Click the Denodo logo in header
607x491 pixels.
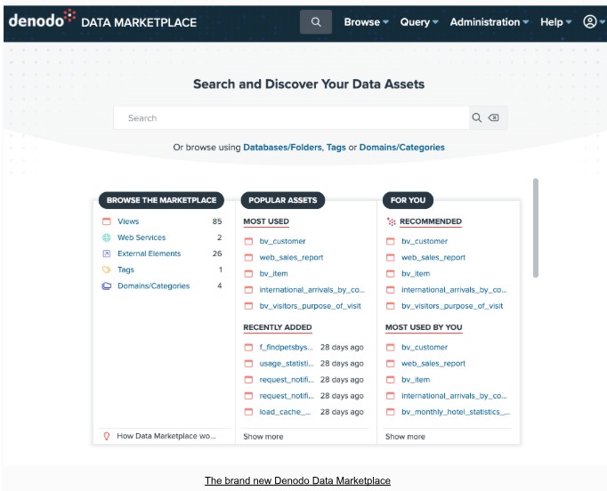tap(42, 20)
